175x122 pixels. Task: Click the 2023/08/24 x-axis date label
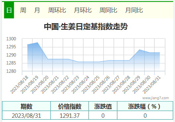point(80,85)
